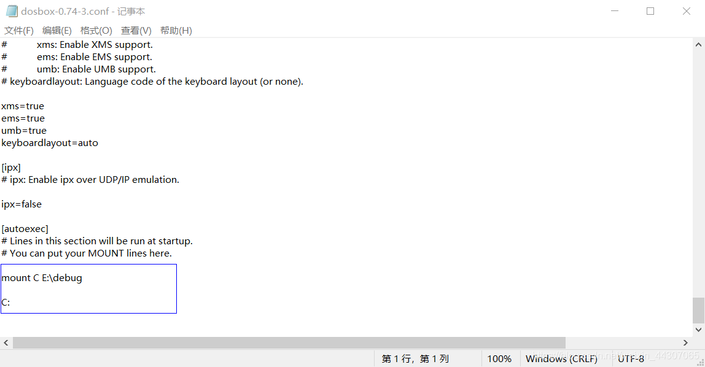The height and width of the screenshot is (367, 705).
Task: Click comment 'ipx: Enable ipx over UDP/IP emulation.'
Action: pos(90,180)
